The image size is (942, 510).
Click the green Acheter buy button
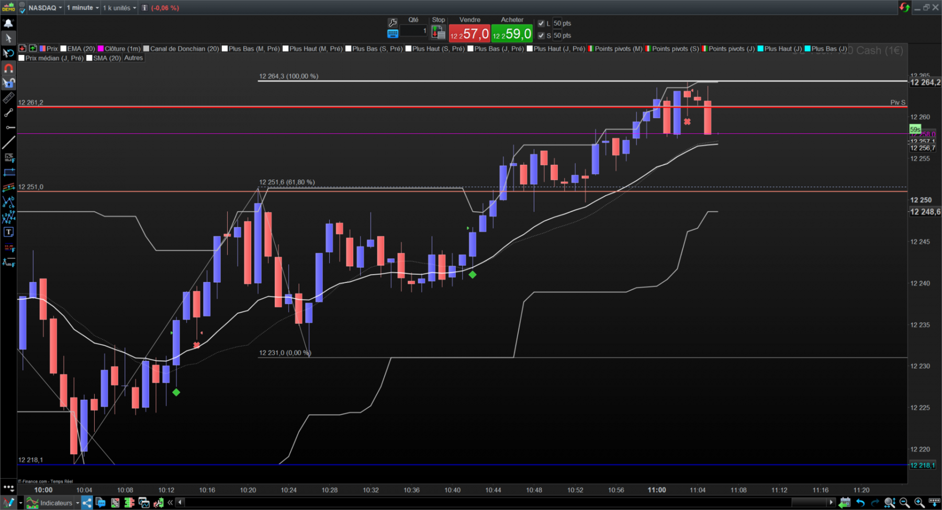tap(512, 33)
